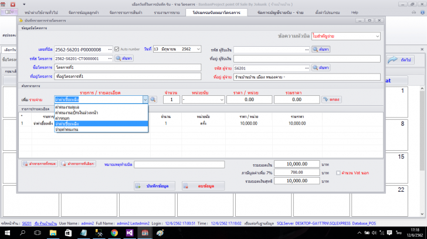The height and width of the screenshot is (239, 427).
Task: Open the ตั้งค่าโปรแกรม menu tab
Action: click(327, 12)
